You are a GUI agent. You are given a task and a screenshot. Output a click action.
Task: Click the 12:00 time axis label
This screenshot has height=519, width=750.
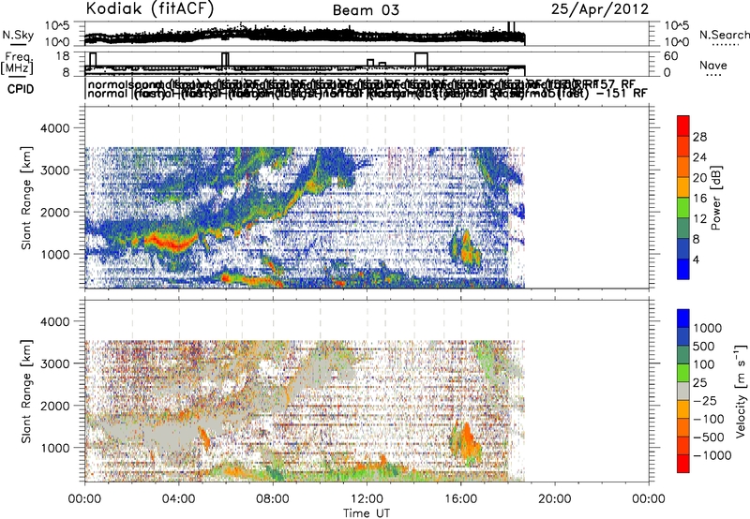(x=367, y=499)
